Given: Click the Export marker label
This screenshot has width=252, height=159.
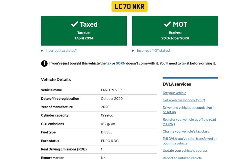Looking at the screenshot, I should click(x=52, y=158).
